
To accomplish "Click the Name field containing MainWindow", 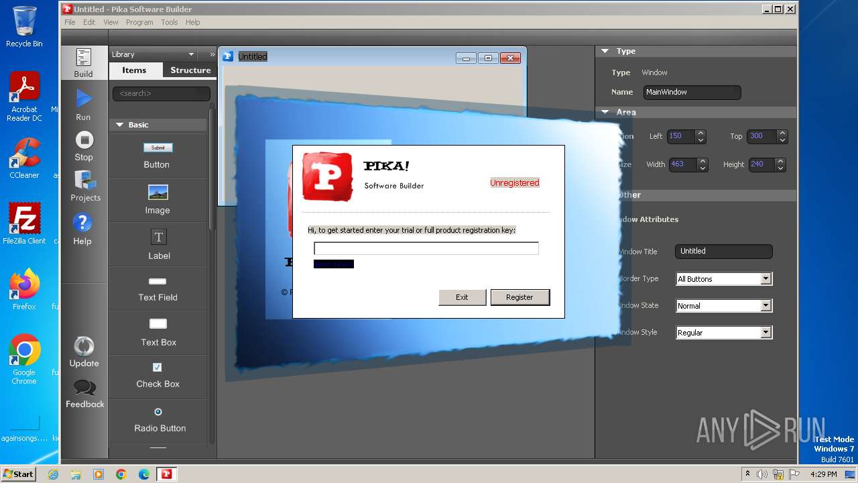I will point(692,92).
